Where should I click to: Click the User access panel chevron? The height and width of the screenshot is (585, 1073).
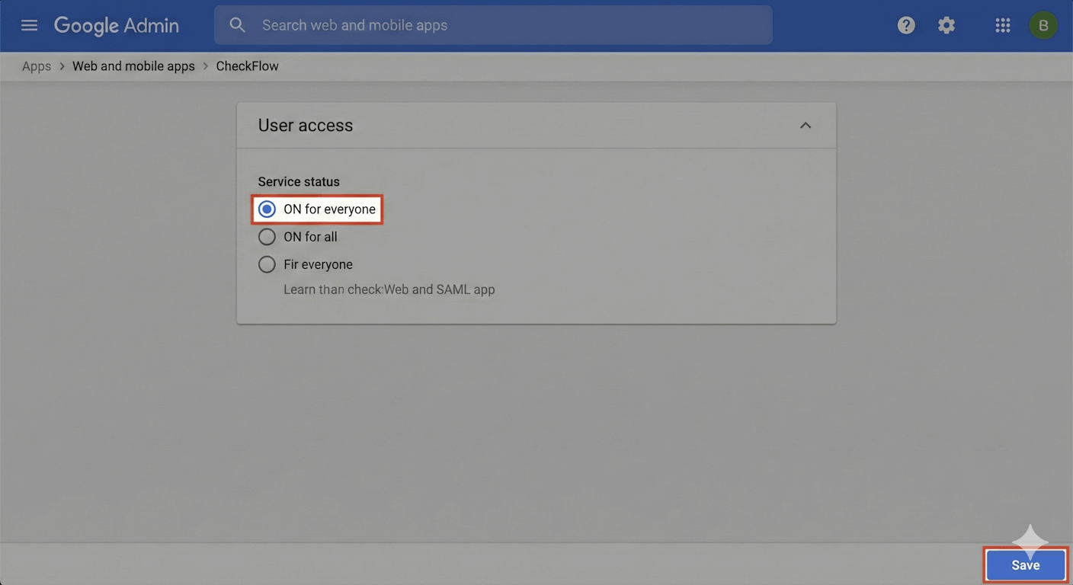click(806, 125)
